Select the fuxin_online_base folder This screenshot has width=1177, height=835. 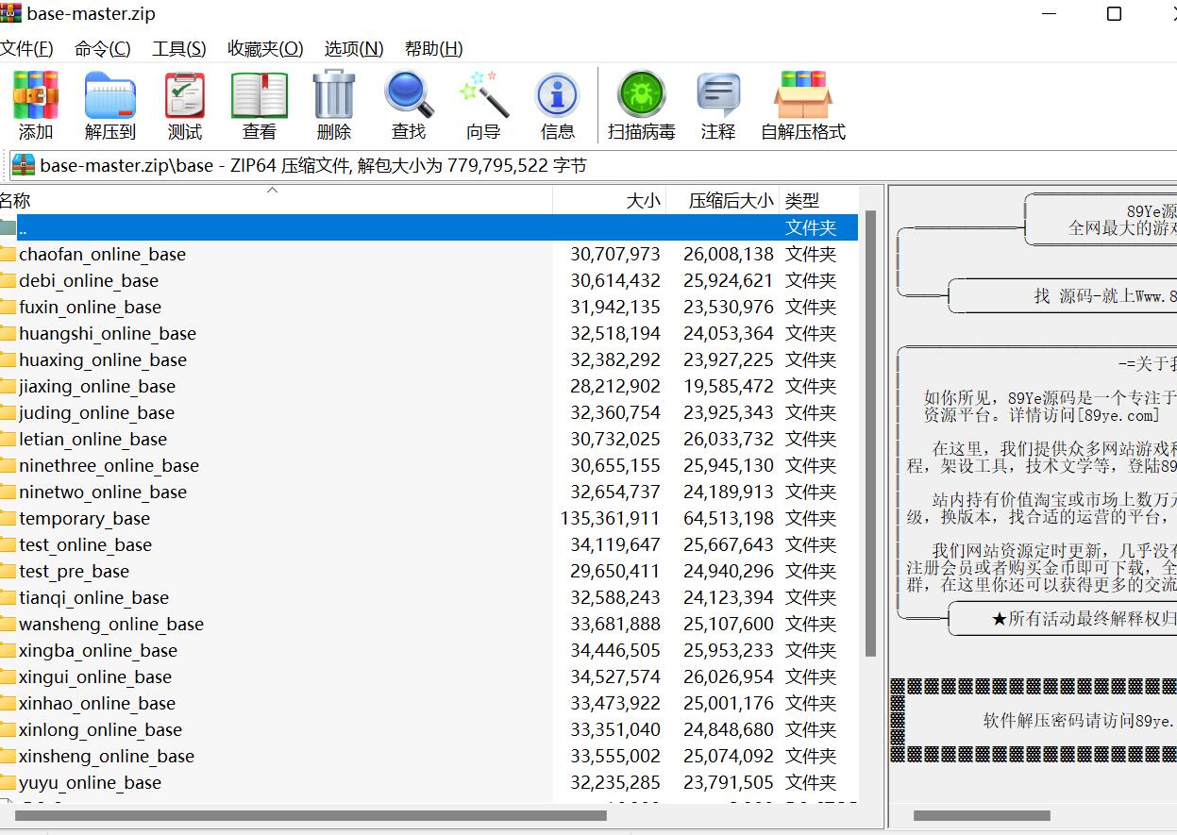click(x=429, y=307)
